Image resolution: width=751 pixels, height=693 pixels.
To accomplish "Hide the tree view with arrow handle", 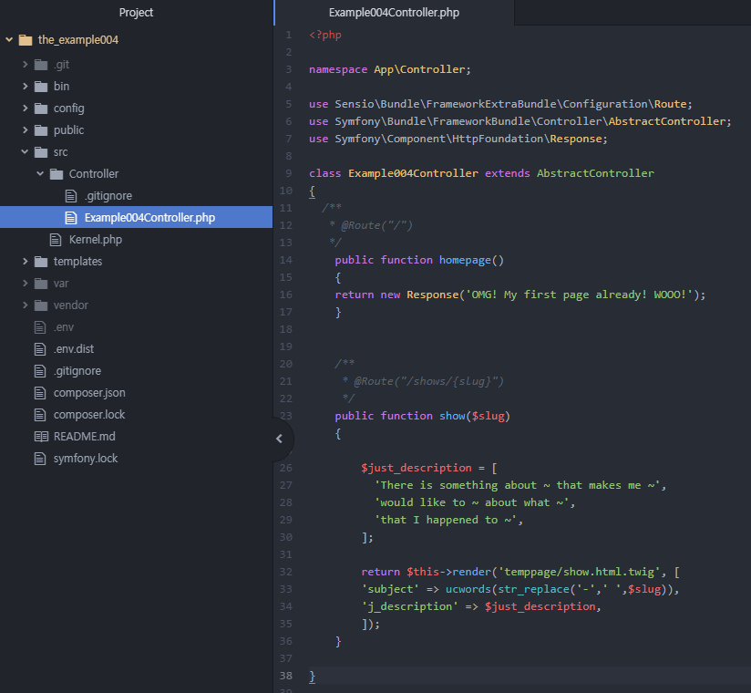I will tap(279, 439).
